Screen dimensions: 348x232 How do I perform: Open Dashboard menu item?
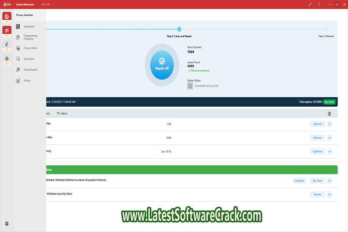point(29,27)
